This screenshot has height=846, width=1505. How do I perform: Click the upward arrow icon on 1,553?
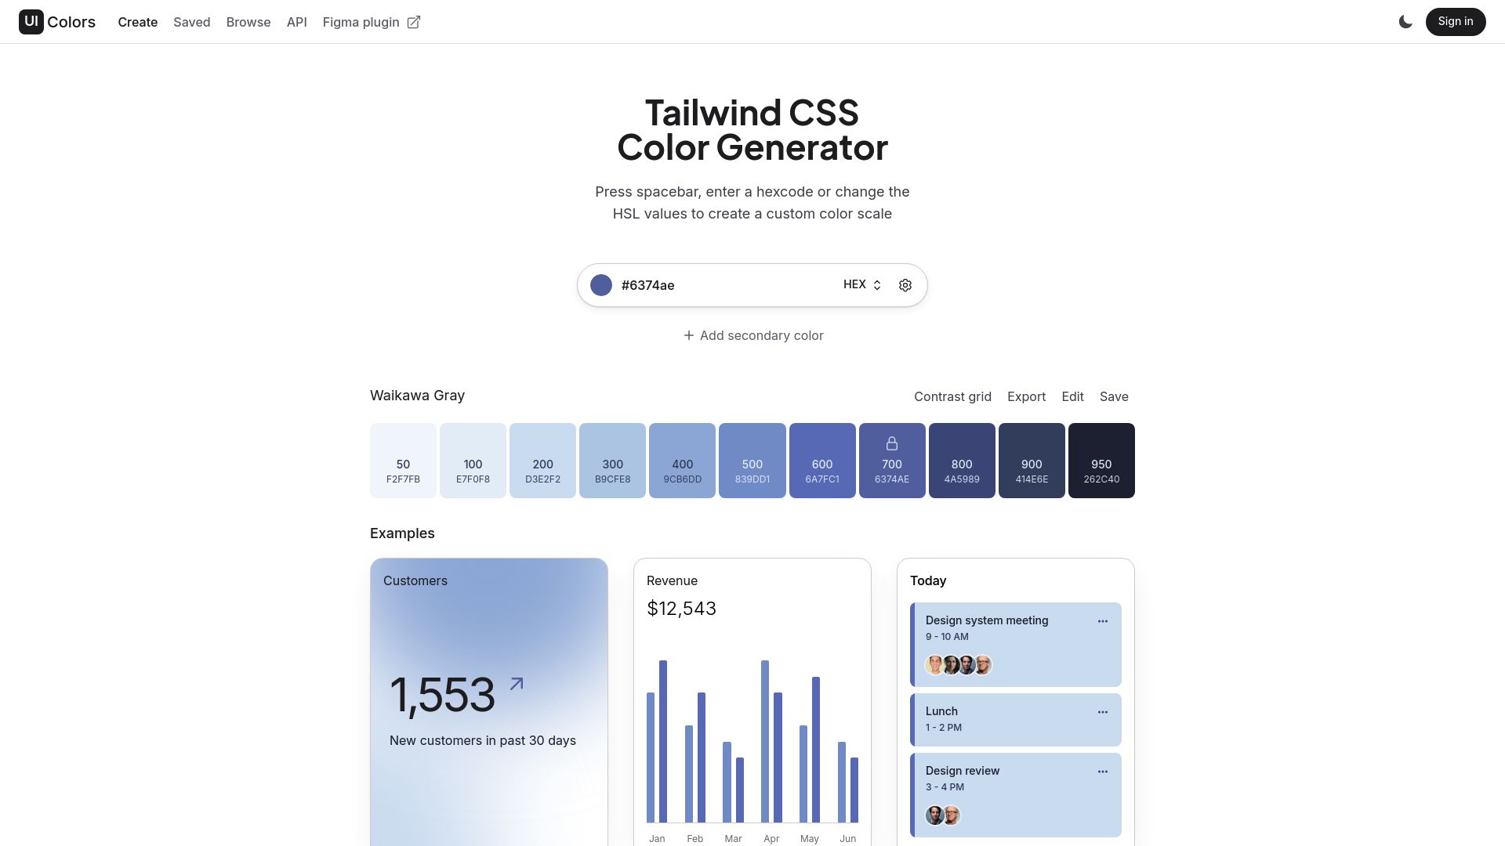(516, 681)
